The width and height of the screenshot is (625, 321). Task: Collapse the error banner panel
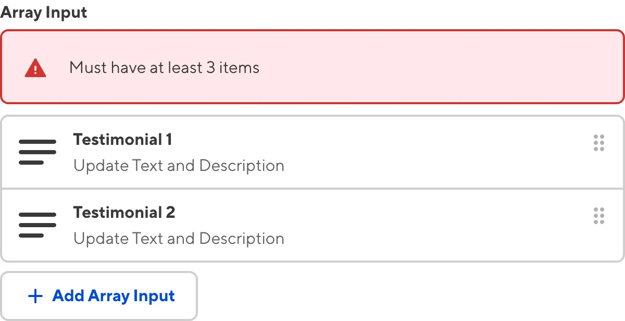(312, 67)
